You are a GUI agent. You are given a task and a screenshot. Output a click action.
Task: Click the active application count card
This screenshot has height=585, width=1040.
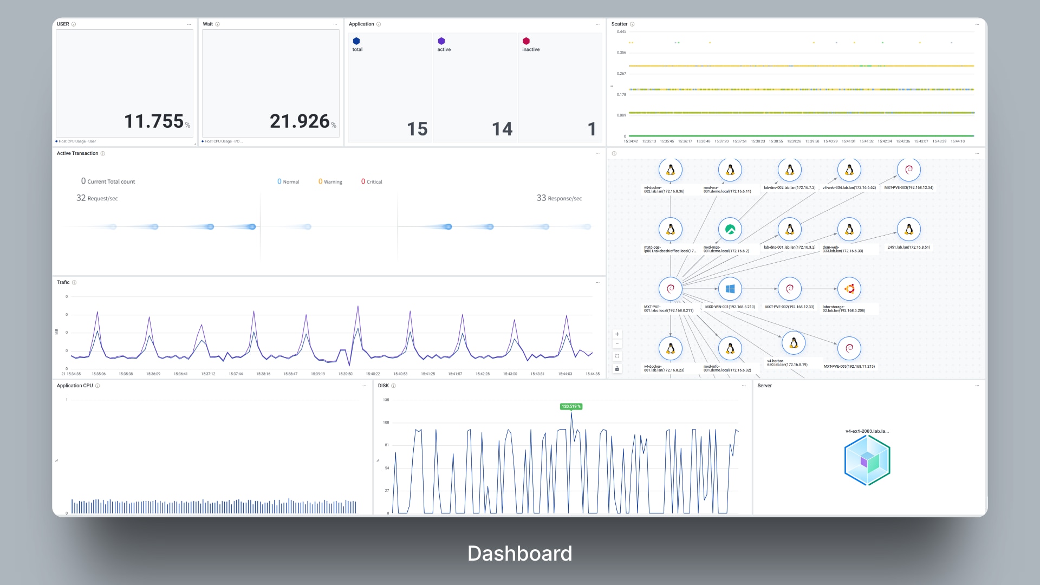point(474,87)
